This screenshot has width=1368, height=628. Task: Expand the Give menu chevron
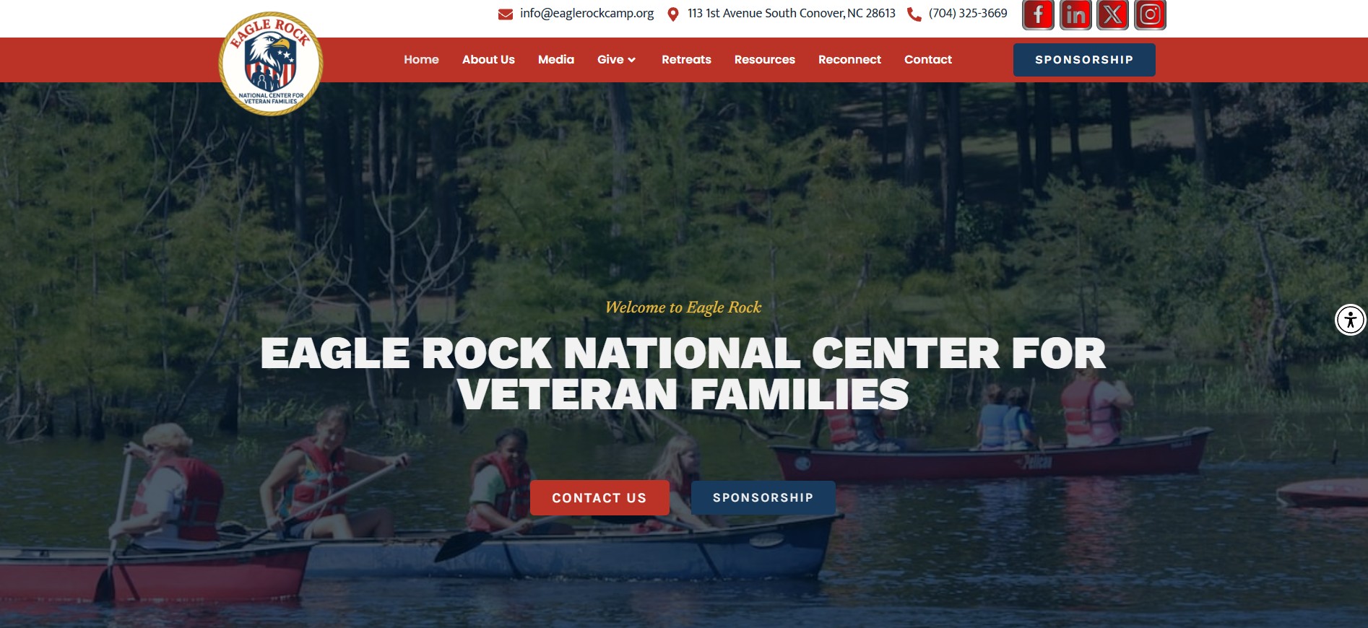click(632, 60)
